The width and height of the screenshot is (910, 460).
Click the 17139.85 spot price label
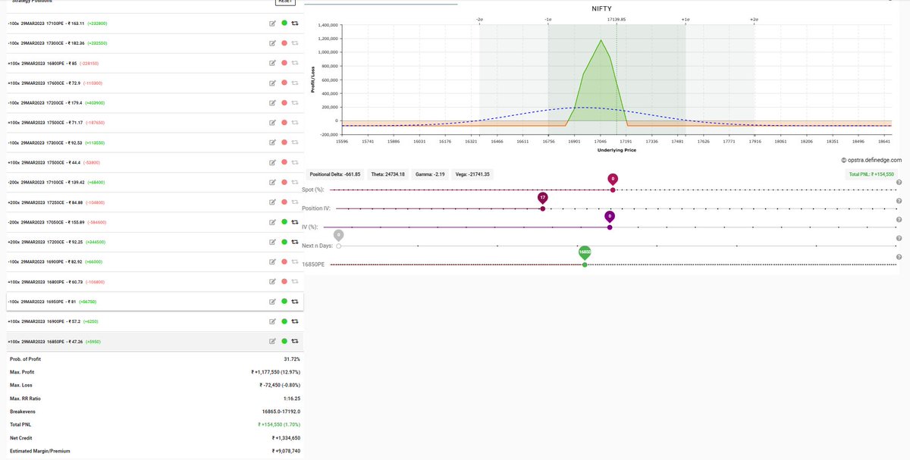click(617, 18)
